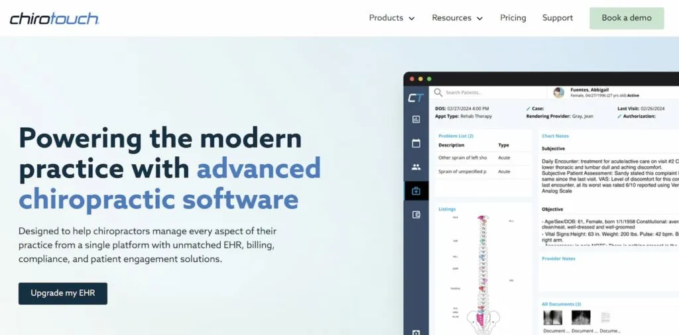Click the Appt Type Rehab Therapy text

[x=463, y=117]
